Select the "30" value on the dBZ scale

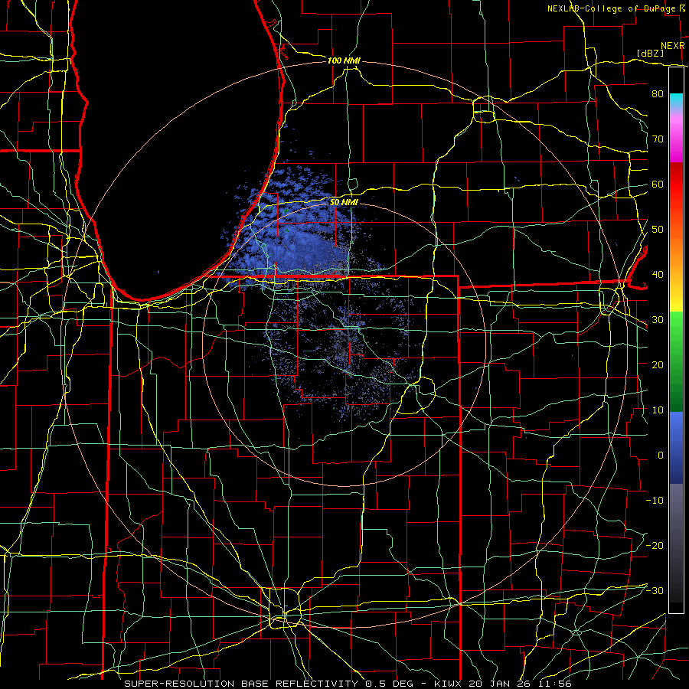(658, 319)
